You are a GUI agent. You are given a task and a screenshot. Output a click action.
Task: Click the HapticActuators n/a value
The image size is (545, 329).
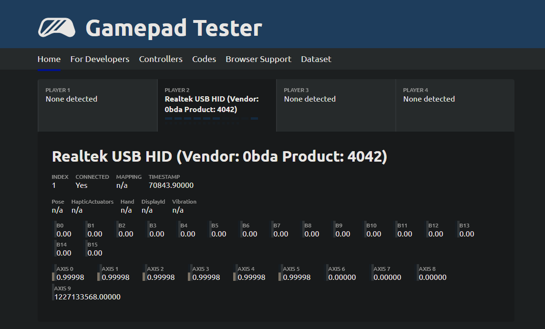pos(77,210)
